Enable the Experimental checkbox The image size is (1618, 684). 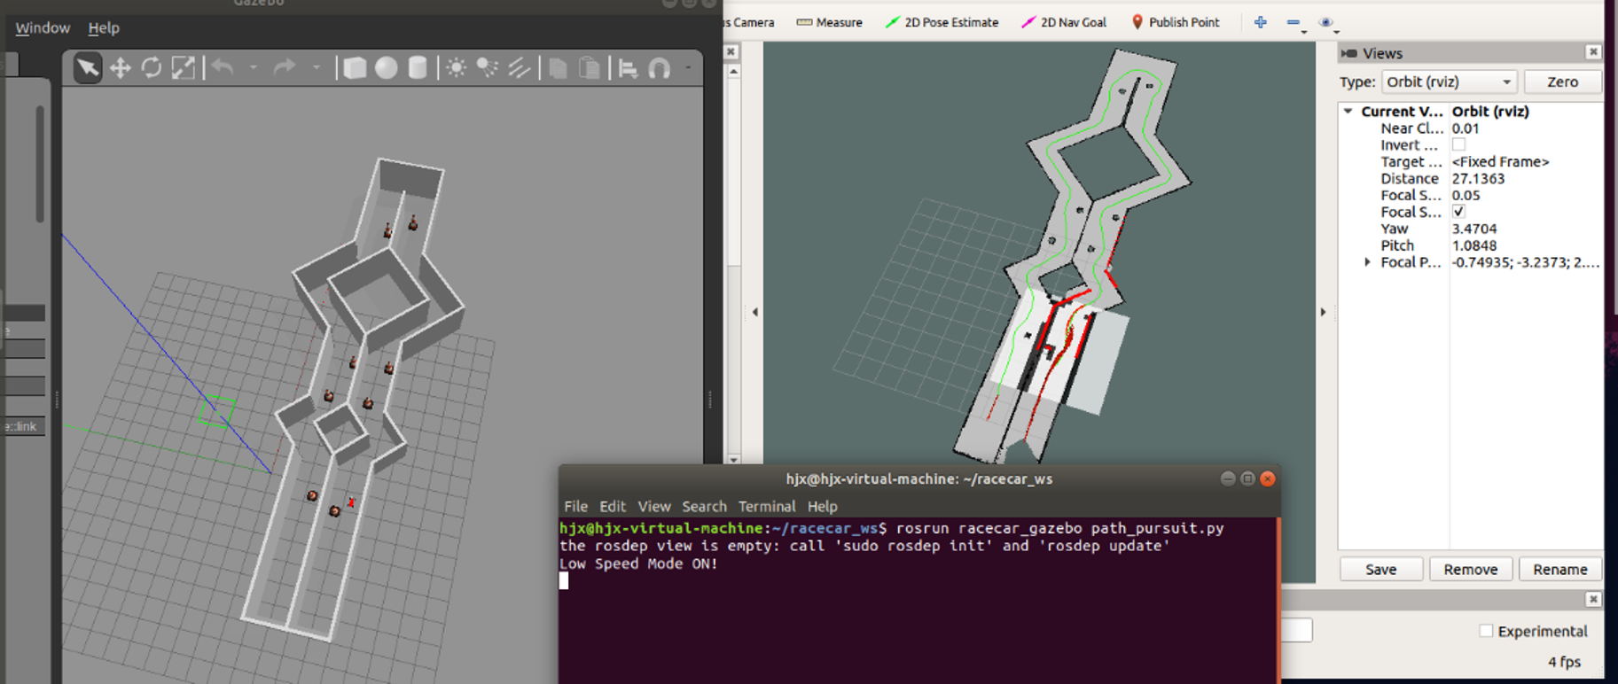pyautogui.click(x=1486, y=631)
